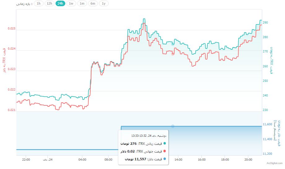Image resolution: width=285 pixels, height=169 pixels.
Task: Set chart range to 6m
Action: 93,4
